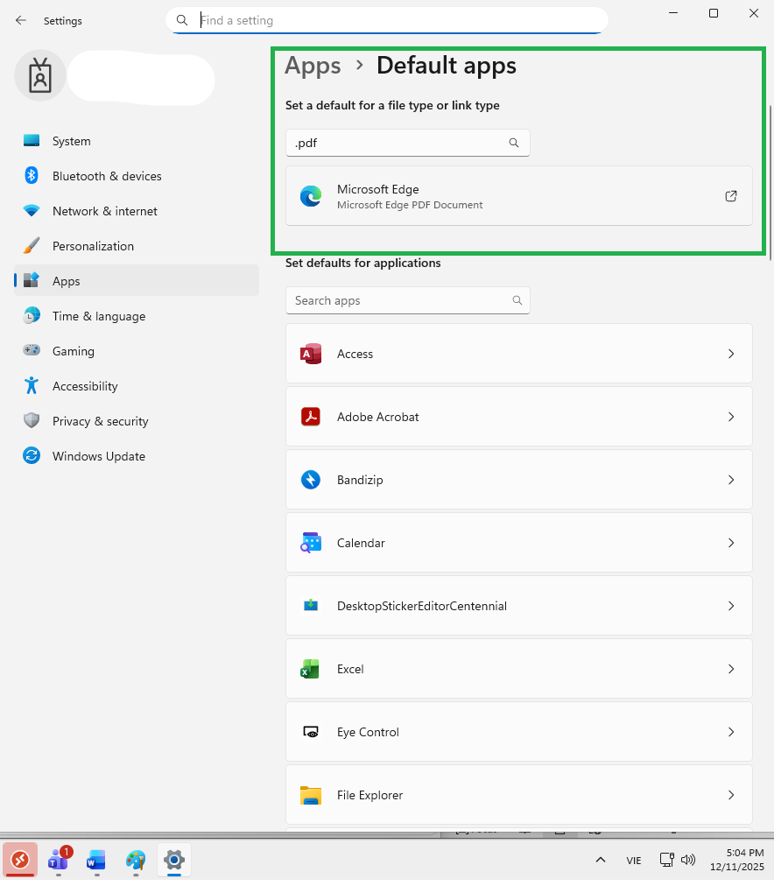This screenshot has width=774, height=886.
Task: Click the File Explorer label
Action: tap(370, 796)
